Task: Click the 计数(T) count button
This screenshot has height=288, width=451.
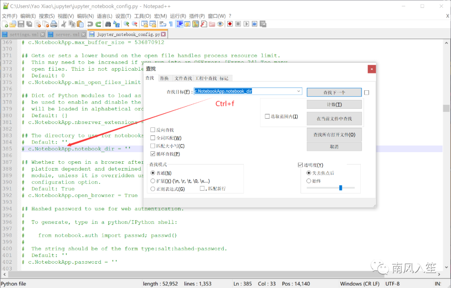Action: click(334, 104)
